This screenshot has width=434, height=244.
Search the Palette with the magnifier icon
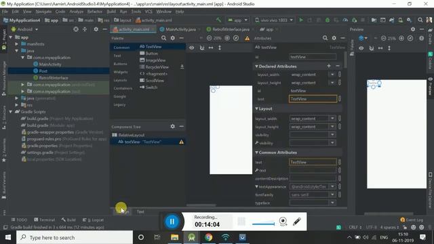coord(164,38)
